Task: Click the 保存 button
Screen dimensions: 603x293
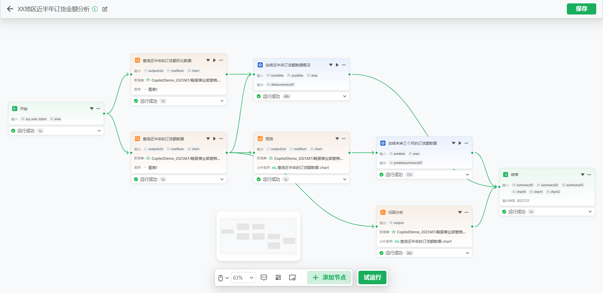Action: [581, 9]
